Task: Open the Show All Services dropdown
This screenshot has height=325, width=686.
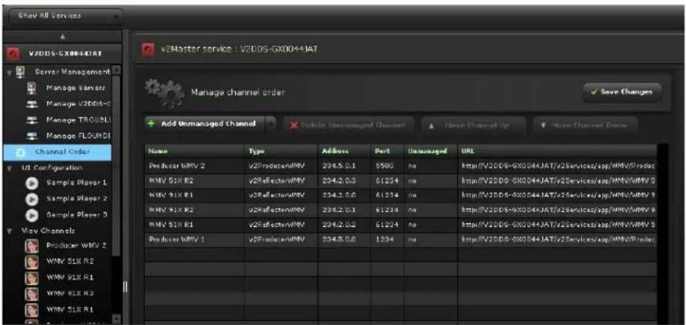Action: 65,16
